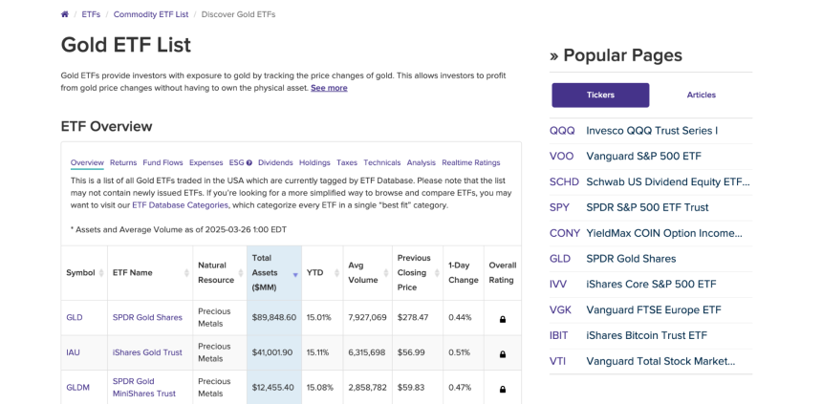The height and width of the screenshot is (404, 822).
Task: Open GLD symbol link in table
Action: (75, 317)
